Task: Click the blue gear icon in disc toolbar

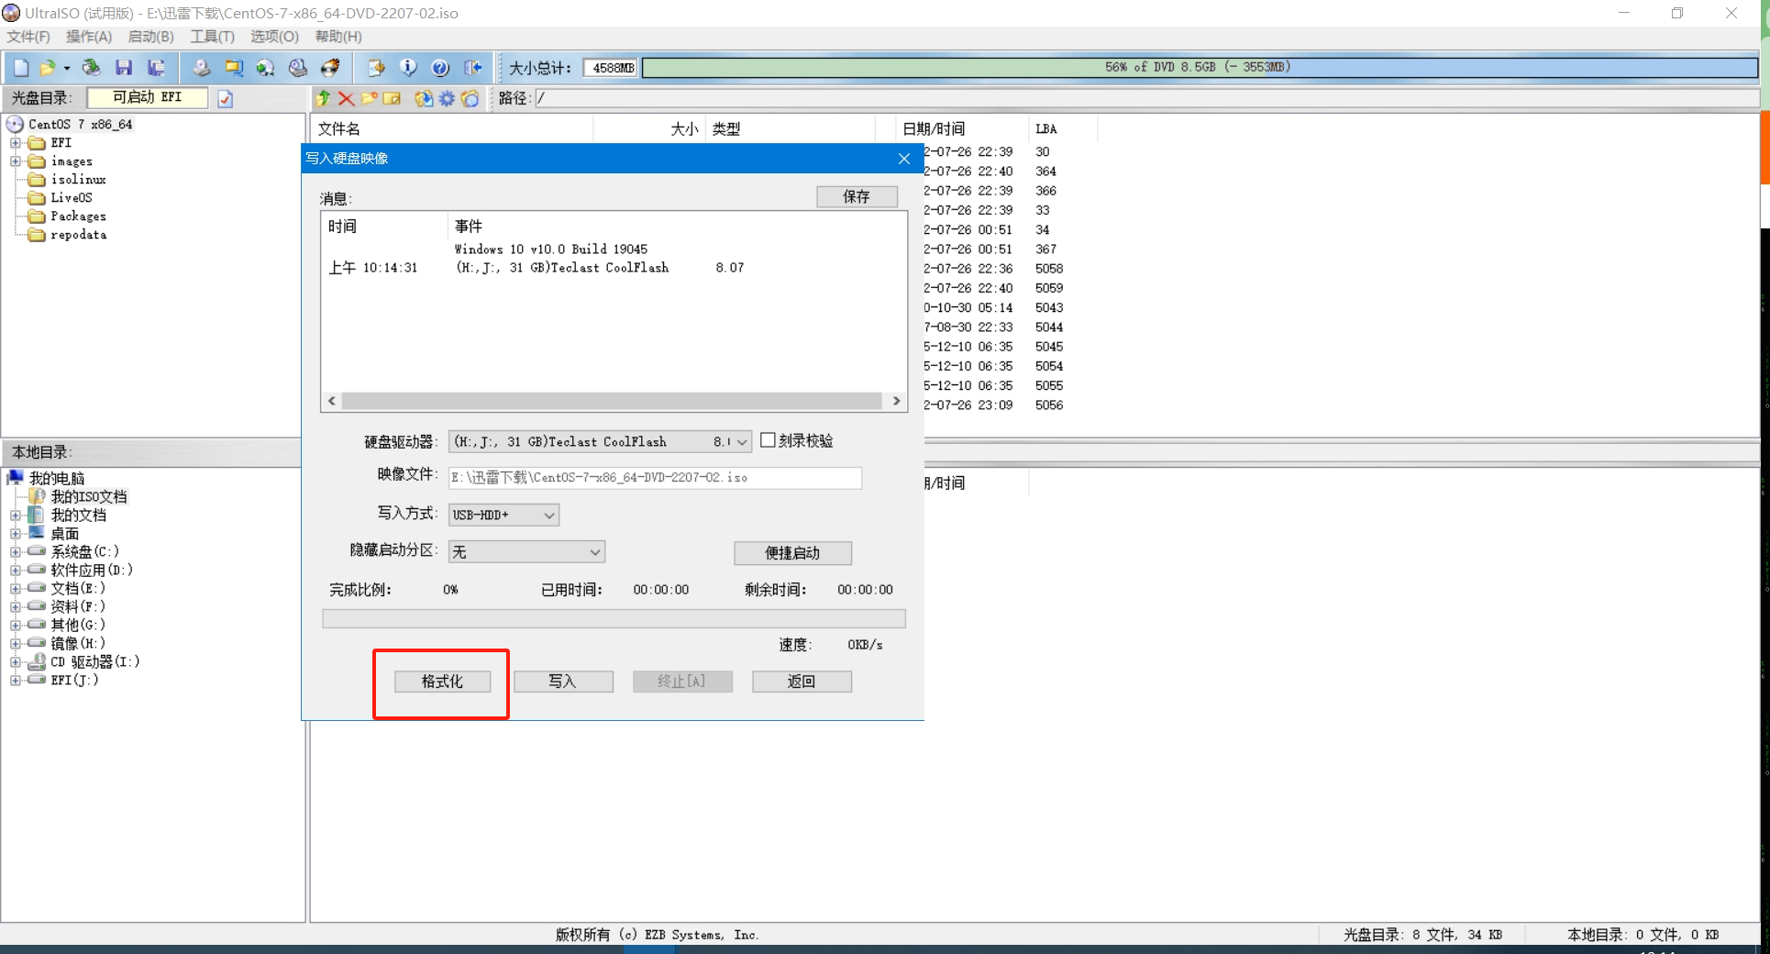Action: 447,98
